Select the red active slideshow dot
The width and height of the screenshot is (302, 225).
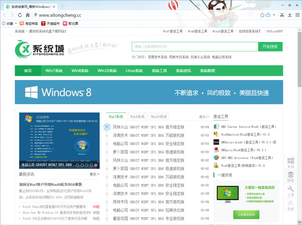pyautogui.click(x=96, y=165)
